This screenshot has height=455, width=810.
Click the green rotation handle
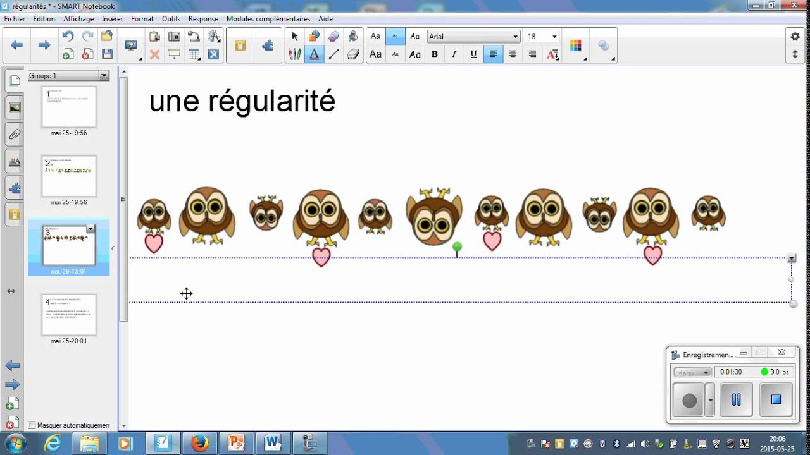coord(457,246)
